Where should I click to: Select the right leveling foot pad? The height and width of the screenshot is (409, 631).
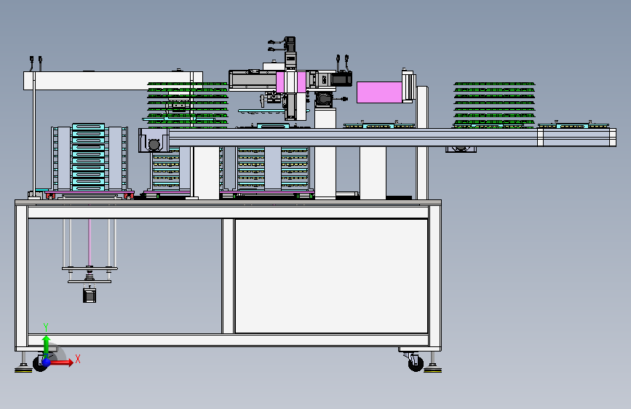point(432,370)
